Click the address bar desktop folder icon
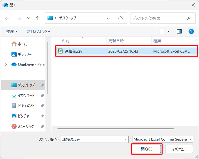 tap(50, 18)
